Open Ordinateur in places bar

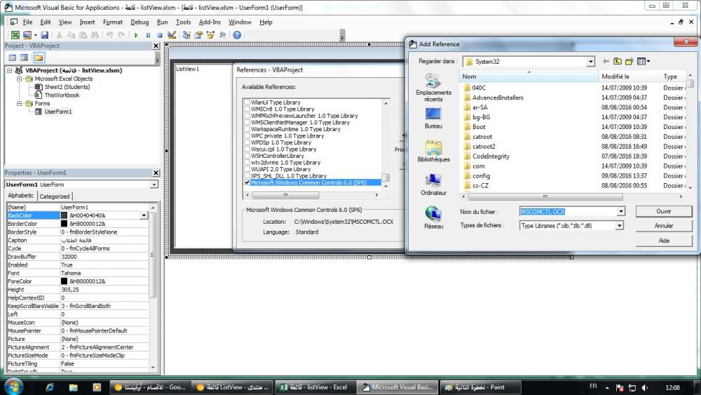tap(433, 185)
